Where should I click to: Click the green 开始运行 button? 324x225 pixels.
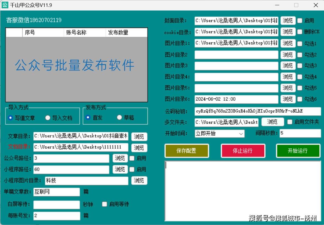coord(298,151)
